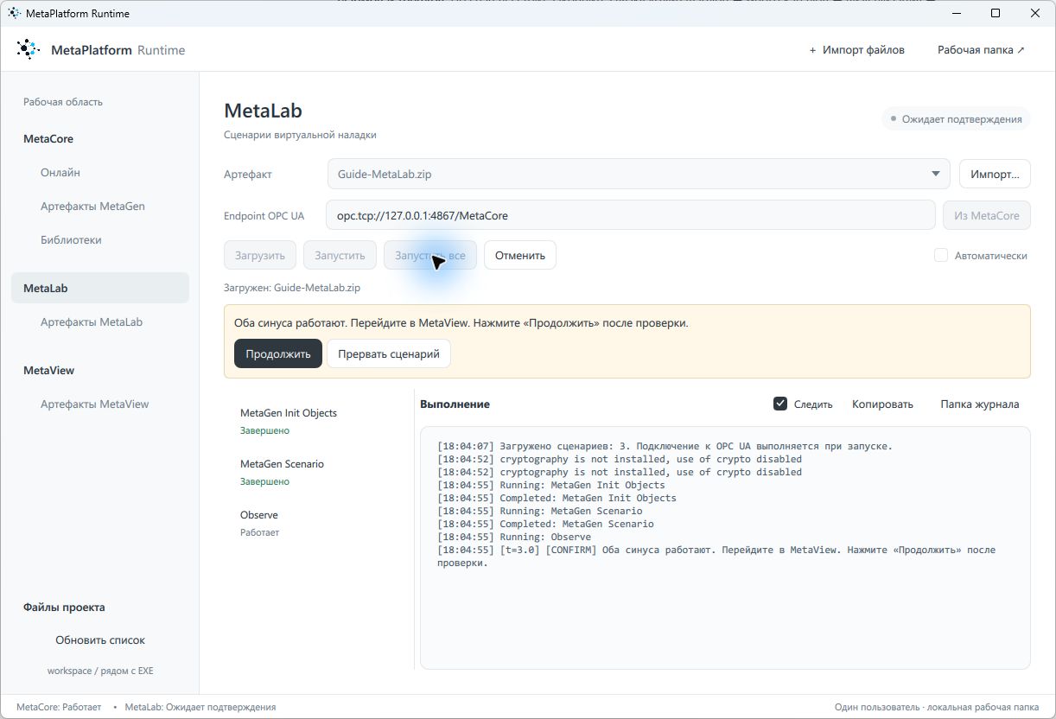Click the Запустить все button

coord(430,255)
